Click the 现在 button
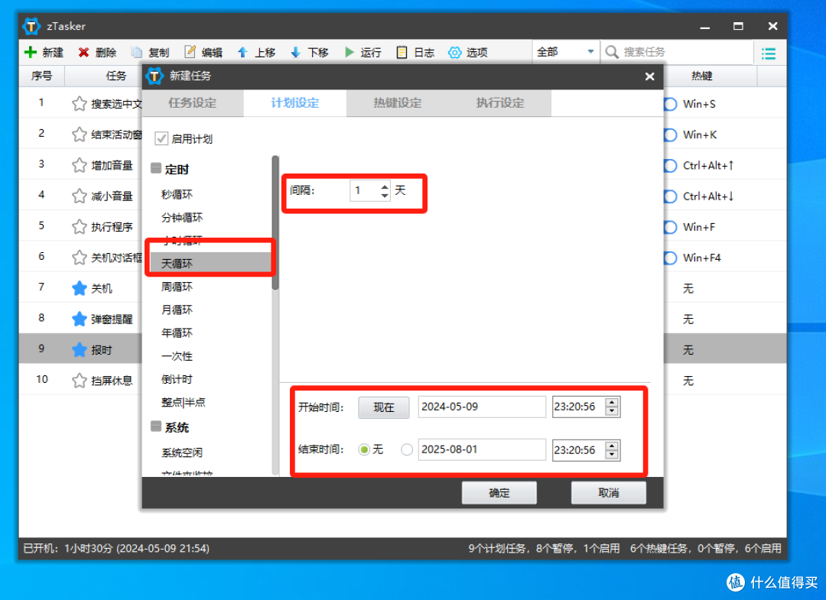Image resolution: width=826 pixels, height=600 pixels. [383, 407]
